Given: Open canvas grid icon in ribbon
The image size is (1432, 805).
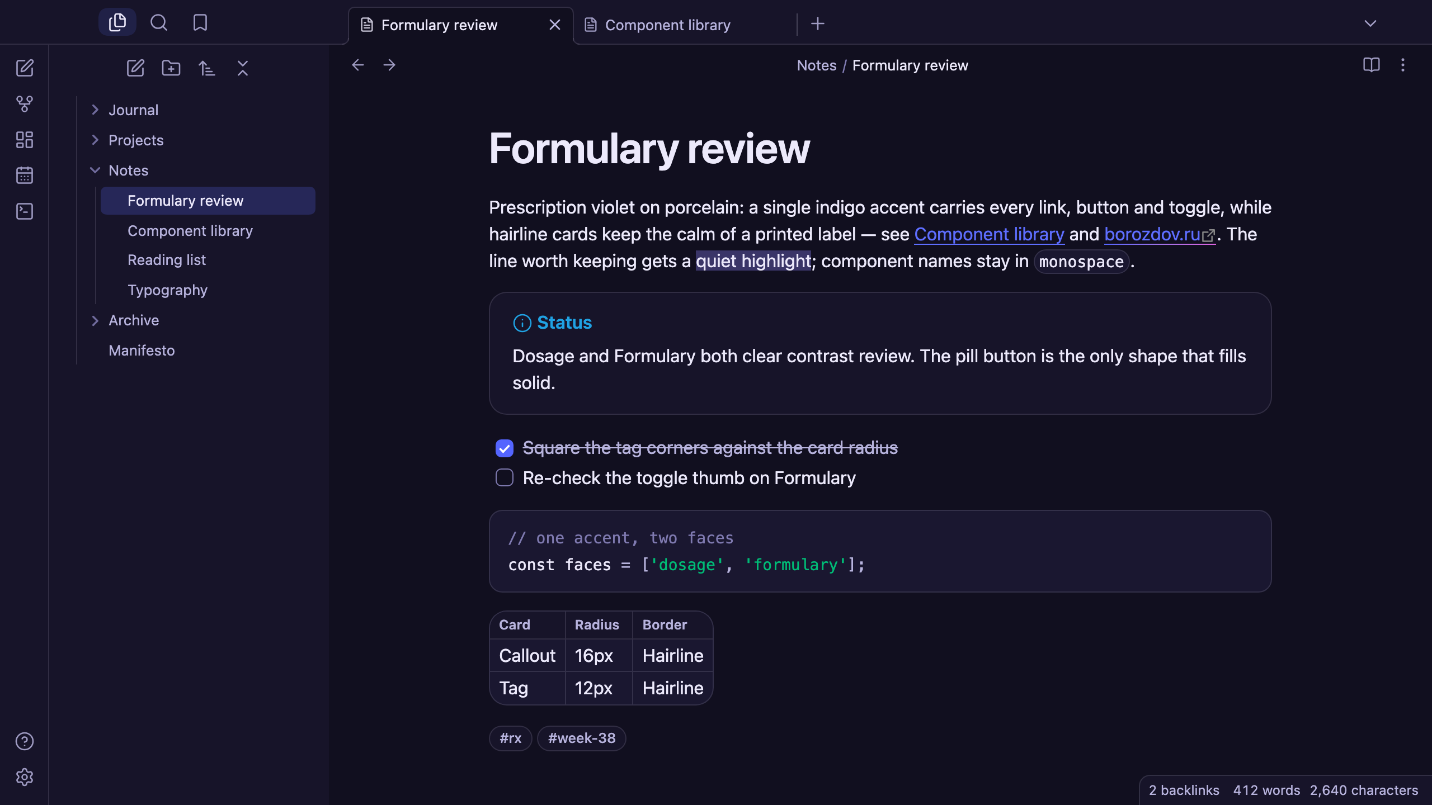Looking at the screenshot, I should point(25,140).
